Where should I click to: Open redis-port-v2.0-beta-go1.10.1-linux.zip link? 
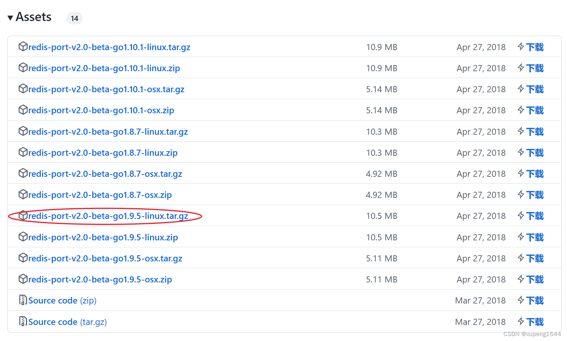click(104, 68)
